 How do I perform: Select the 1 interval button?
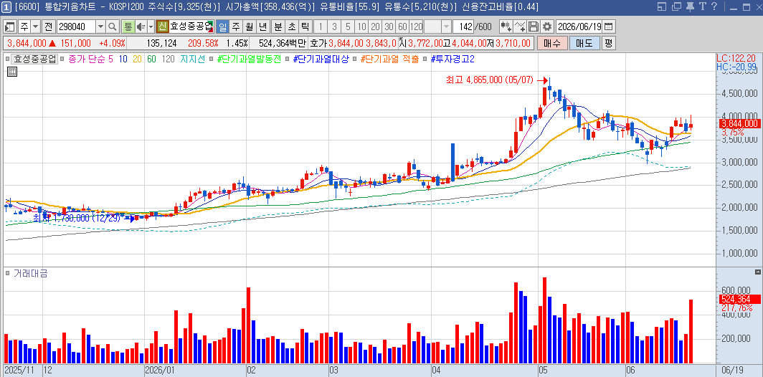(x=321, y=27)
